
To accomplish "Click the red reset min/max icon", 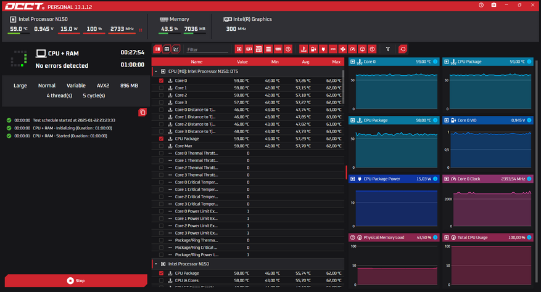I will point(403,49).
